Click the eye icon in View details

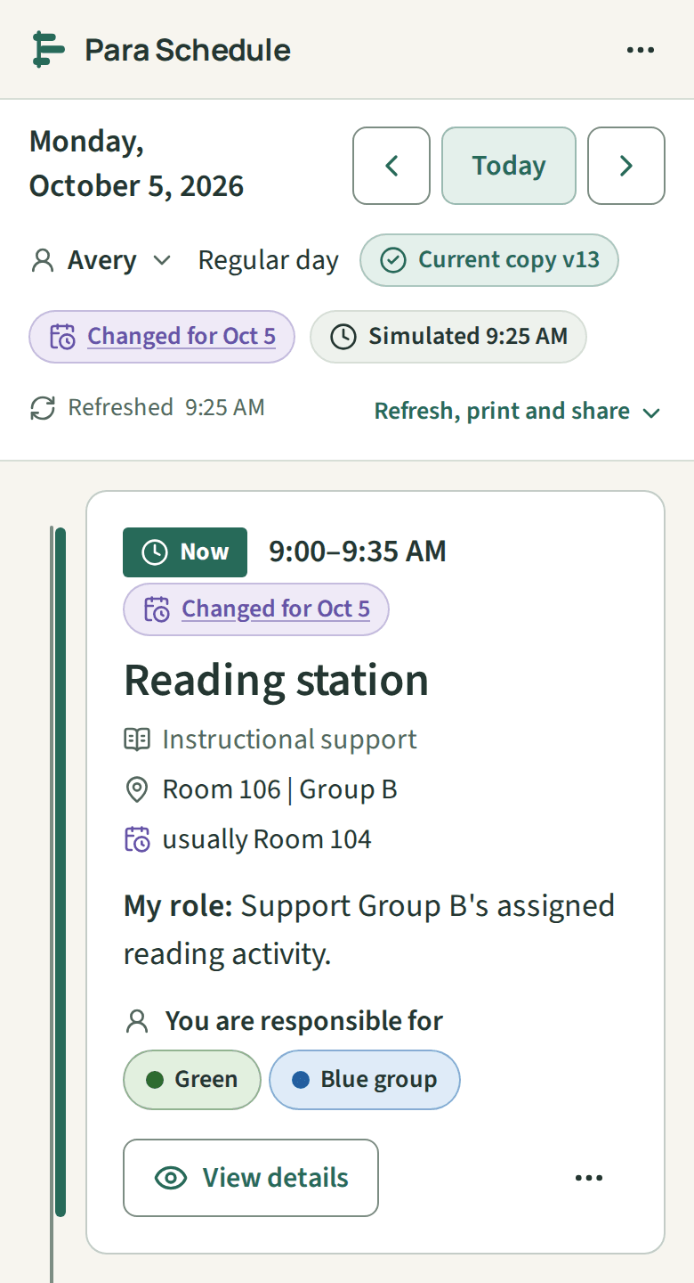tap(171, 1178)
